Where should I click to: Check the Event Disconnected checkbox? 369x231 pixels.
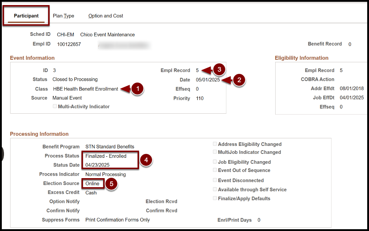[x=215, y=180]
